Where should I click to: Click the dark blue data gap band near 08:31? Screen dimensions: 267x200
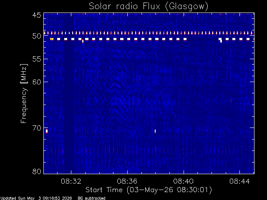click(68, 93)
